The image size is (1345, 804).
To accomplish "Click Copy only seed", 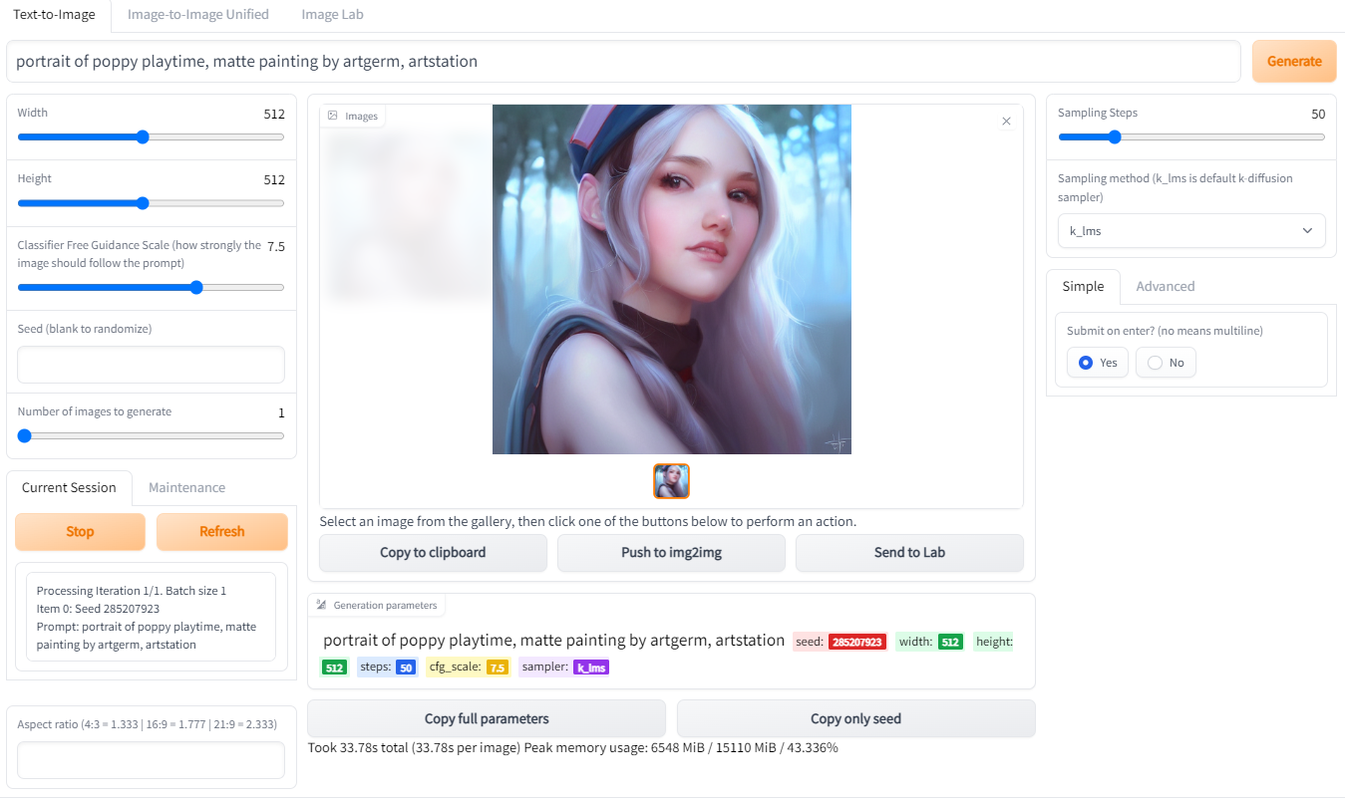I will pos(856,718).
